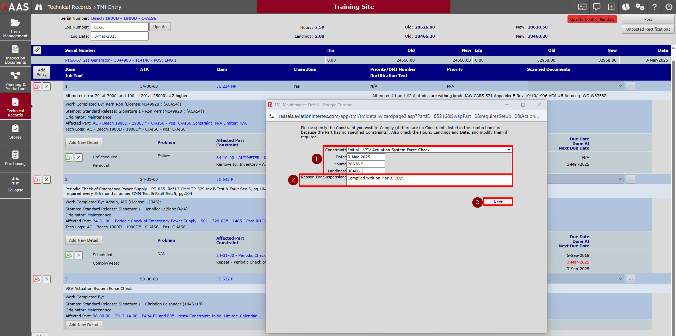Click the Post button
676x336 pixels.
tap(648, 19)
